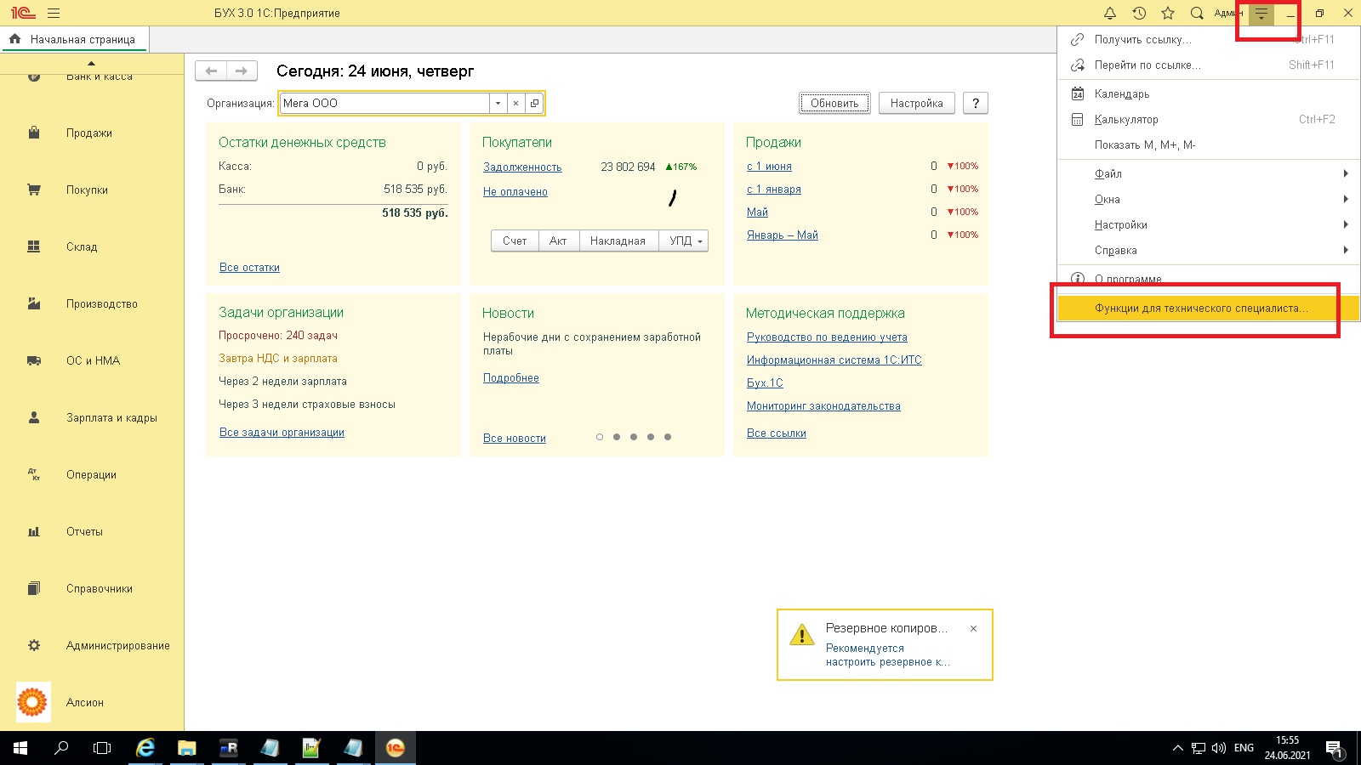Open the 1C main menu hamburger icon
The width and height of the screenshot is (1361, 765).
(x=54, y=14)
